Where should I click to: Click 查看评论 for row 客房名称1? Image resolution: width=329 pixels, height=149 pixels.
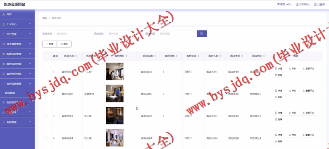[308, 69]
